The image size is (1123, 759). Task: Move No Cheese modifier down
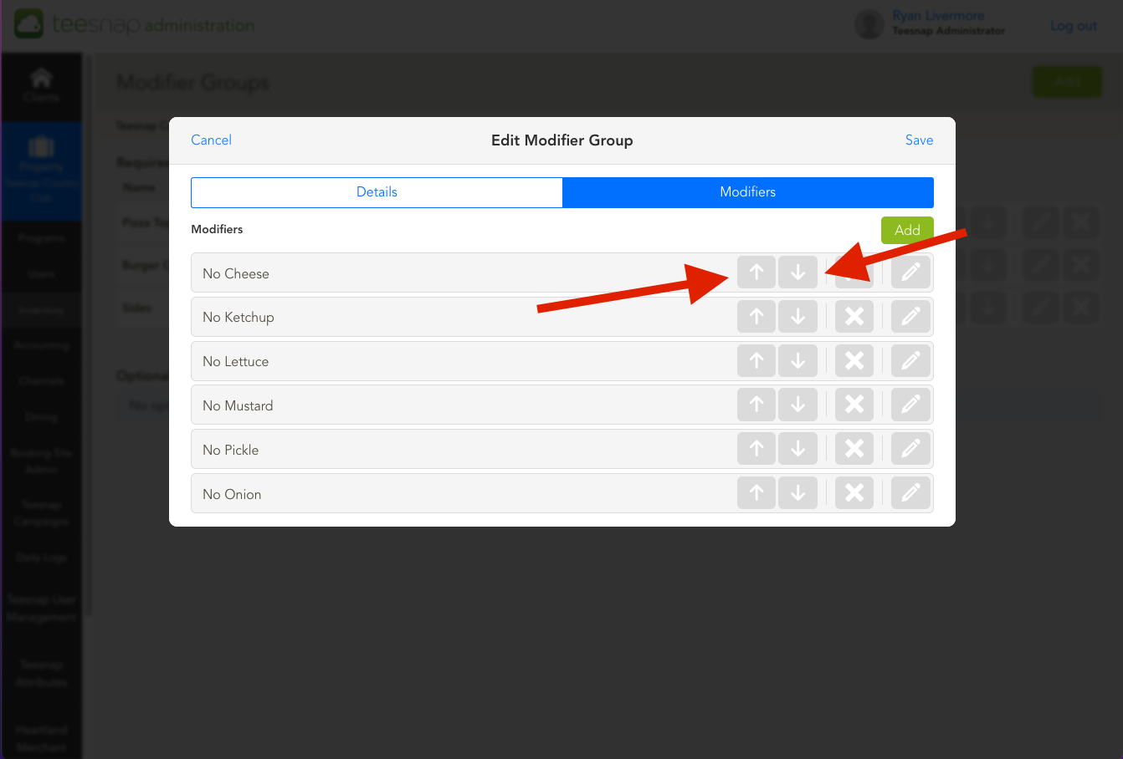(x=798, y=273)
